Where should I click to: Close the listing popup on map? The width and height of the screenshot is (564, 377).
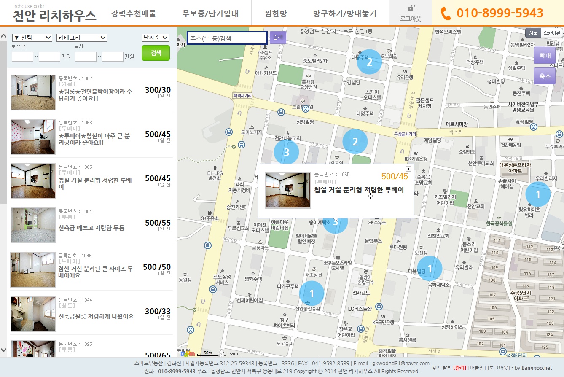[x=408, y=169]
